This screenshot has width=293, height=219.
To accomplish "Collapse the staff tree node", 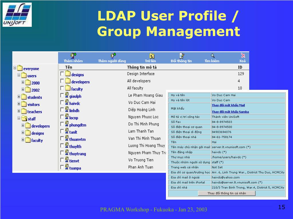I will pyautogui.click(x=19, y=118).
